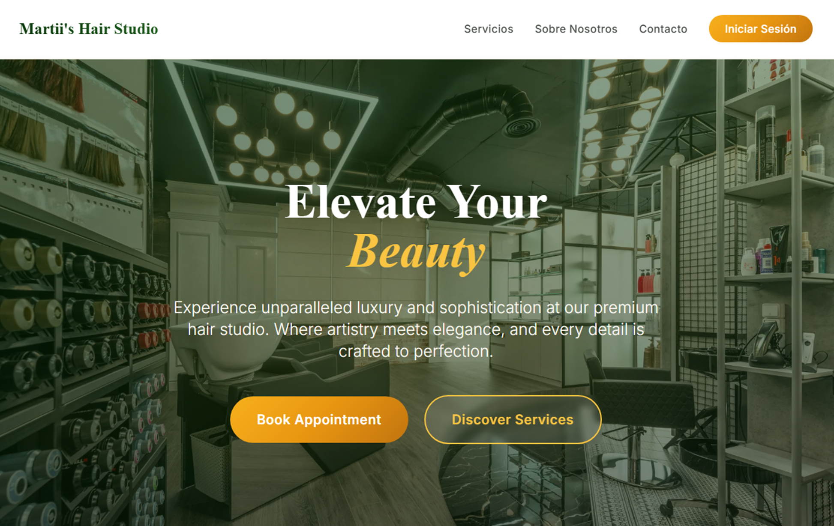This screenshot has height=526, width=834.
Task: Click the hair clipper on charging stand
Action: (767, 343)
